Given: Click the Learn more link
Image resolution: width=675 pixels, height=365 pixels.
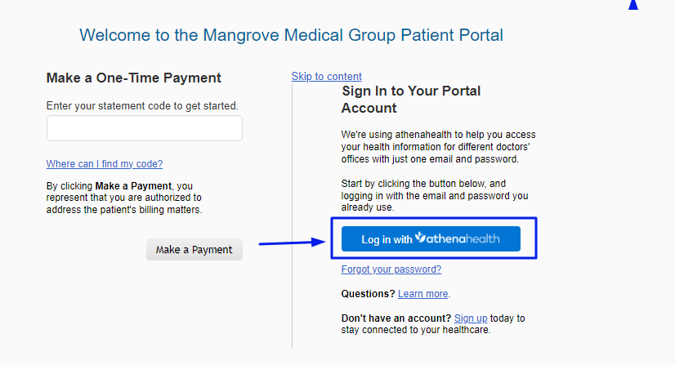Looking at the screenshot, I should (x=422, y=294).
